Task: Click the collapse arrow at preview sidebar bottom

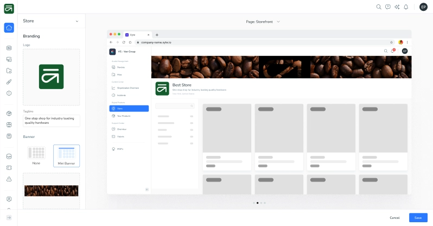Action: (x=147, y=190)
